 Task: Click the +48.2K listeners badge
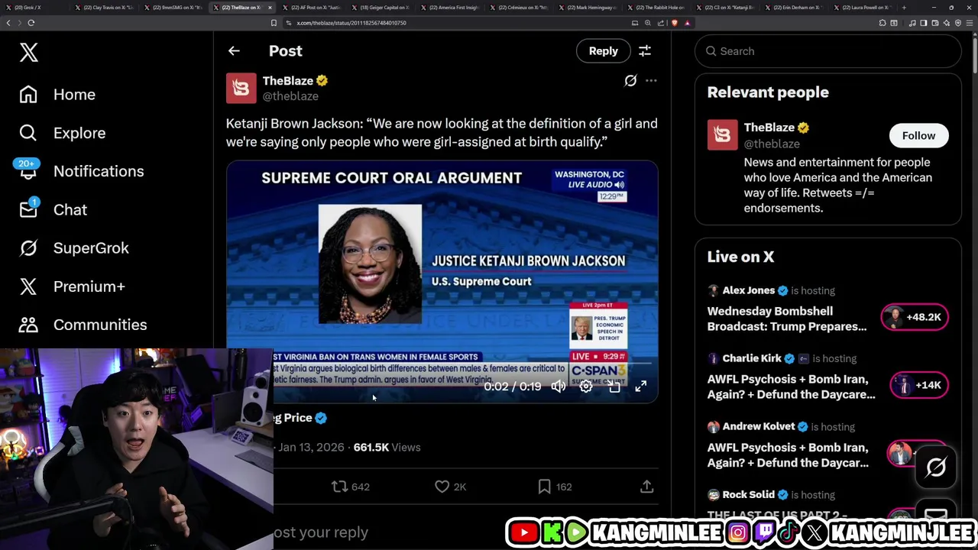915,317
